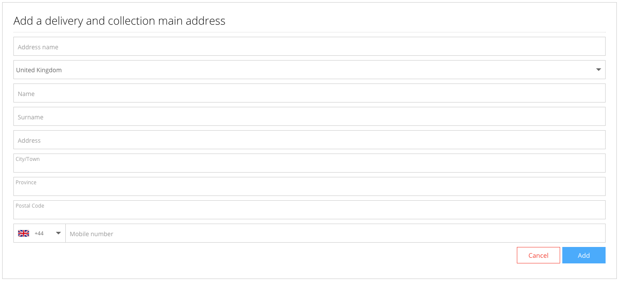Click the dropdown arrow next to United Kingdom
Viewport: 619px width, 282px height.
(599, 69)
